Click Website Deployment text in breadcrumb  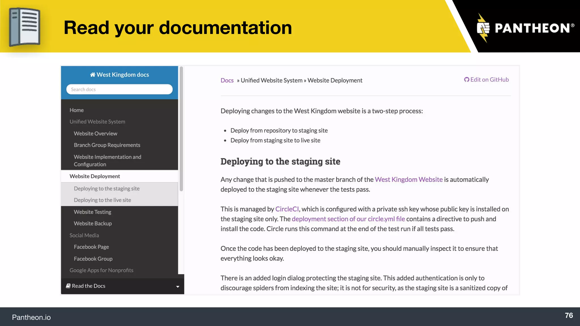click(335, 80)
